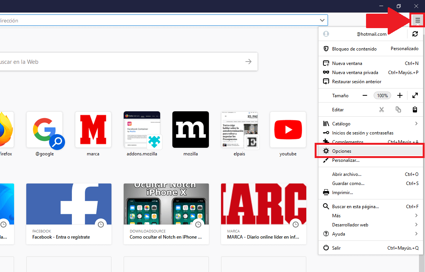Reset zoom by clicking 100% indicator
Screen dimensions: 425x272
tap(382, 95)
